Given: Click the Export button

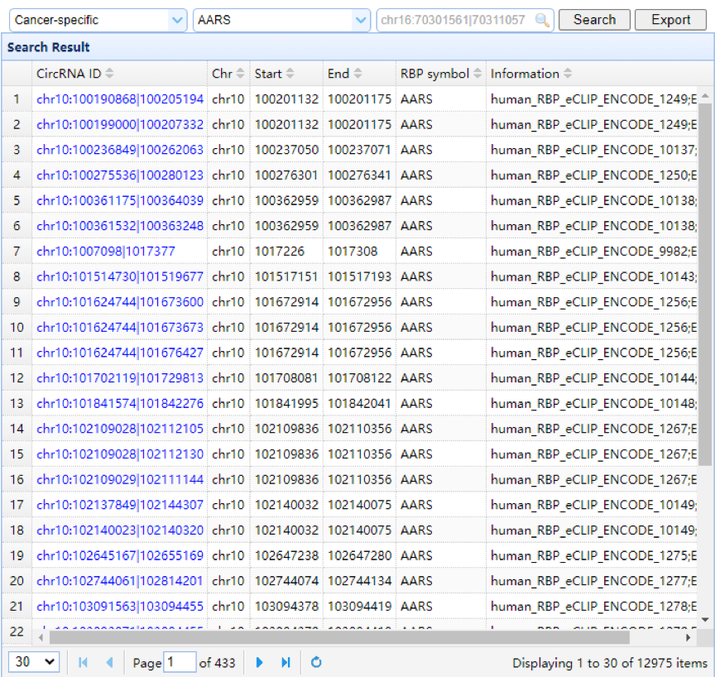Looking at the screenshot, I should point(670,20).
